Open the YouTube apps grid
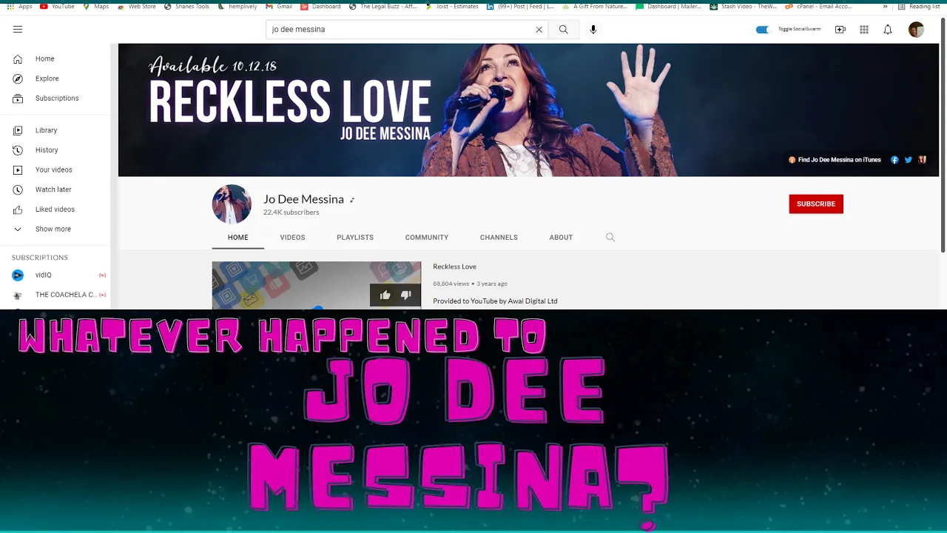 coord(864,30)
